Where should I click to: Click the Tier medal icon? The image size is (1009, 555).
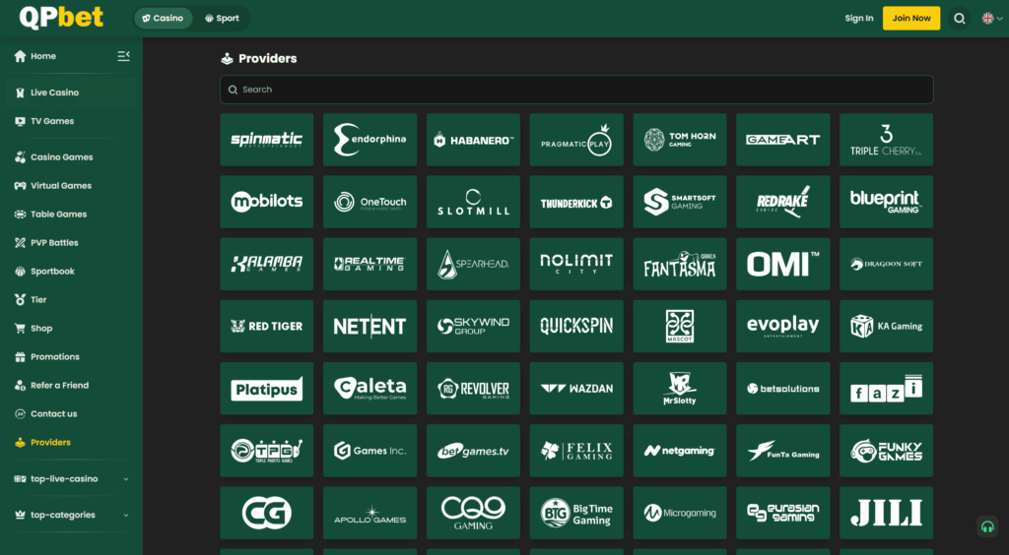coord(20,299)
